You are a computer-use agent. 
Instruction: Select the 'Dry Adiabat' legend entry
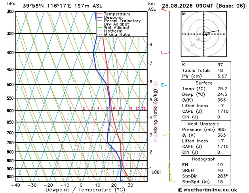116,24
